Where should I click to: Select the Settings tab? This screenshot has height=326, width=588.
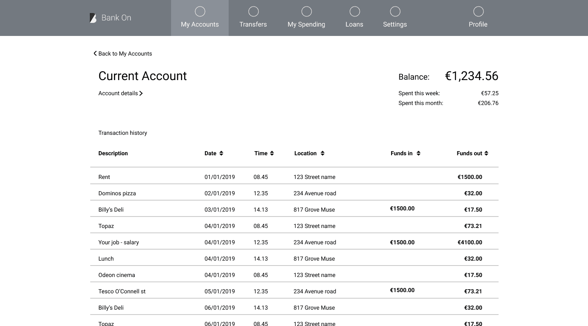(x=395, y=18)
